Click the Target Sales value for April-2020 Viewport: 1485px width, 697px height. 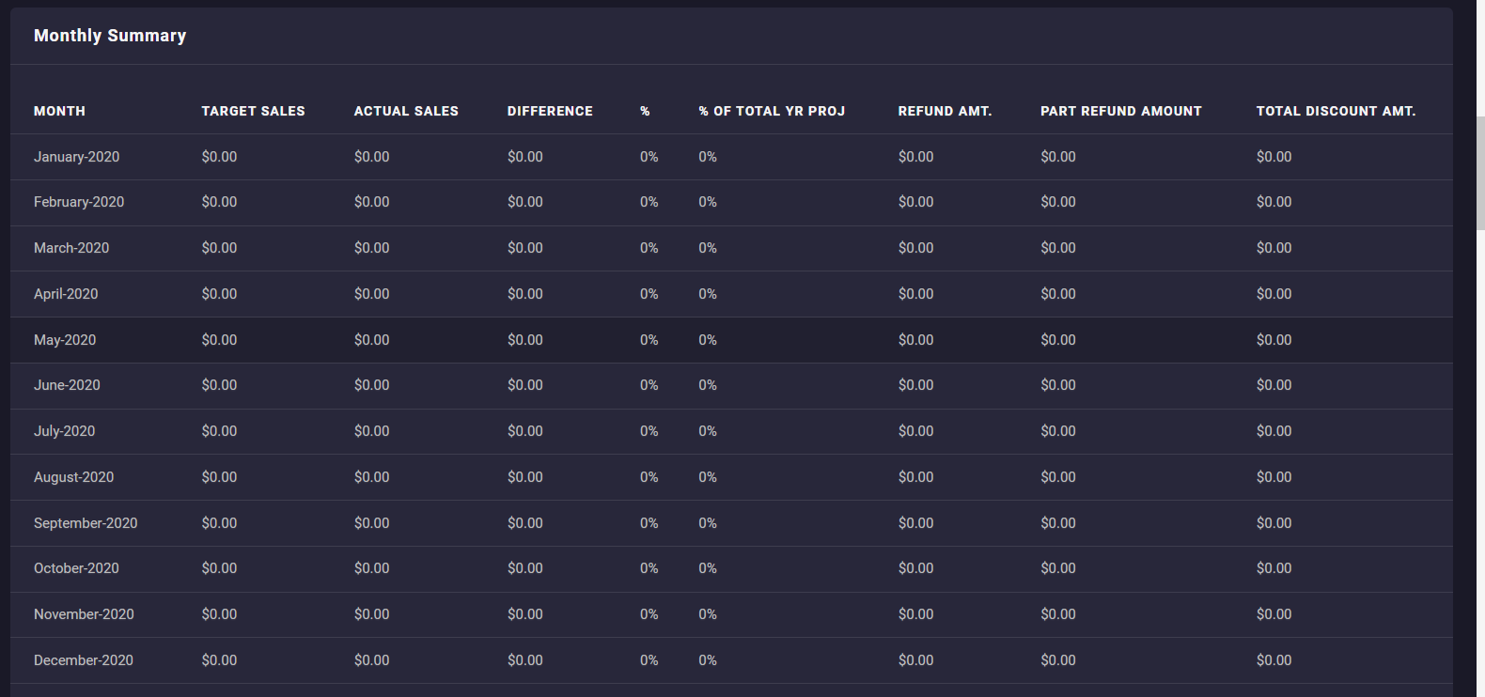219,294
